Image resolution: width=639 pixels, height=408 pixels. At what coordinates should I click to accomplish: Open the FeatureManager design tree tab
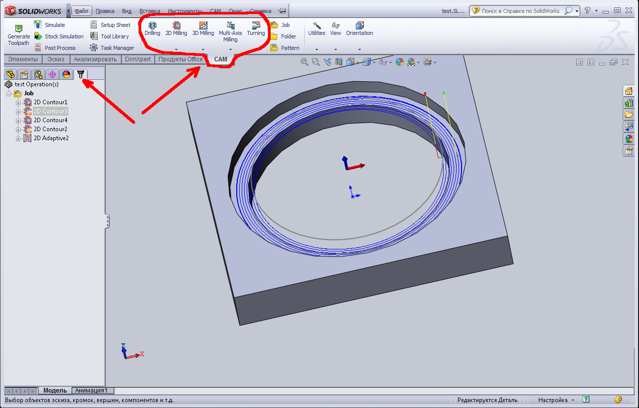tap(10, 74)
